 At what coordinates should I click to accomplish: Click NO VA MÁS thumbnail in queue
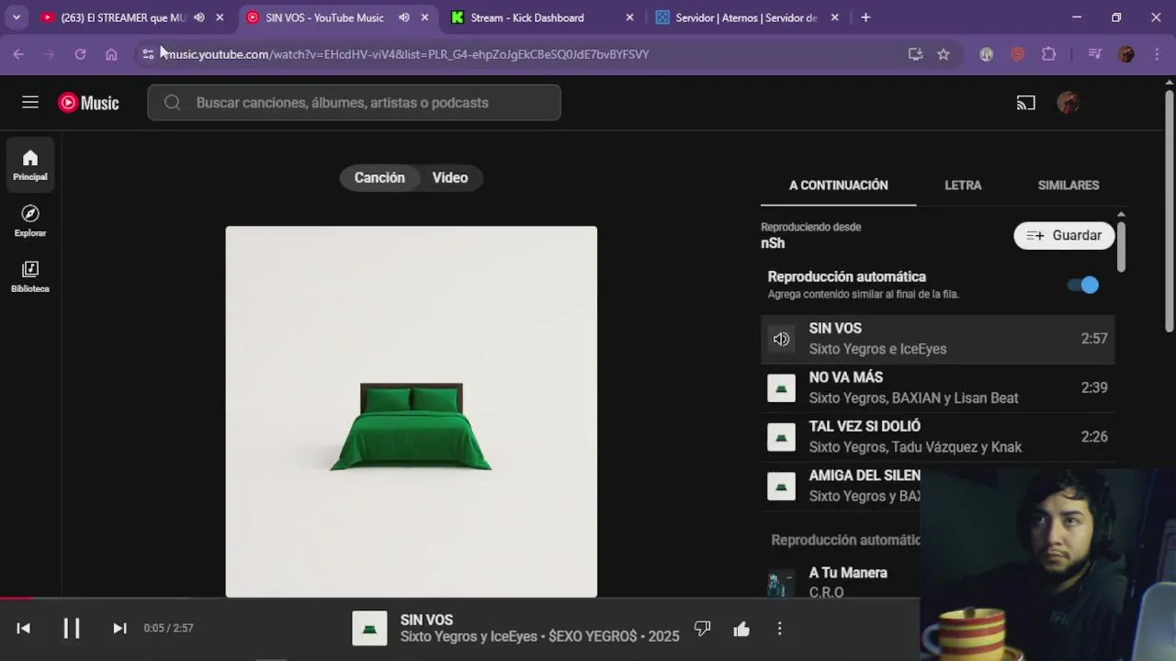click(x=781, y=388)
